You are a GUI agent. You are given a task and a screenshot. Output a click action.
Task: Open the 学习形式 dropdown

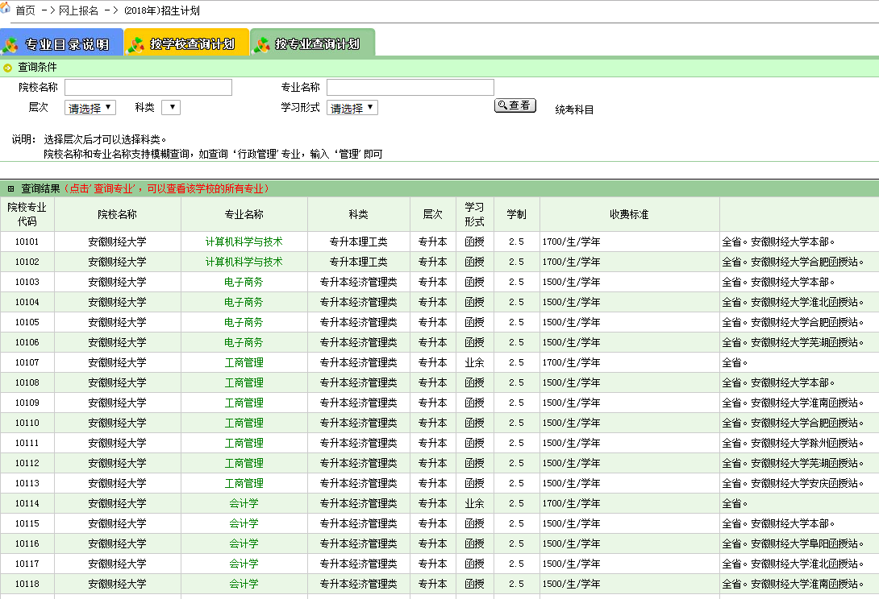point(352,108)
